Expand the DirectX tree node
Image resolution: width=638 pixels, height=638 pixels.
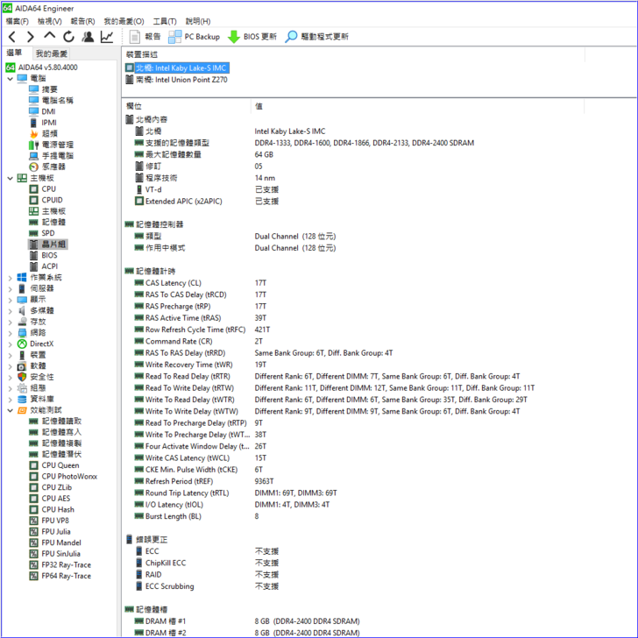(x=11, y=344)
